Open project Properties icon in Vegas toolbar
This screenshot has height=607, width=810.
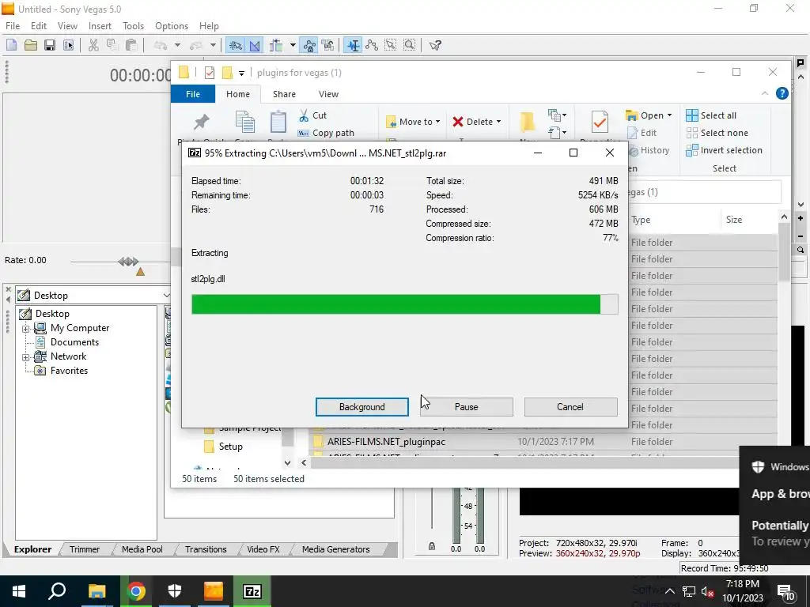tap(68, 45)
